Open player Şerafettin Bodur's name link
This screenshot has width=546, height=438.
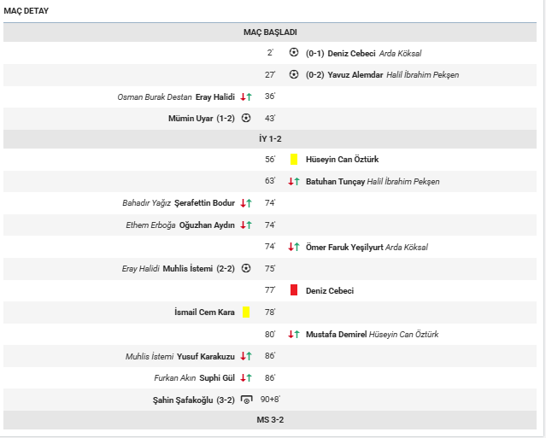[204, 203]
